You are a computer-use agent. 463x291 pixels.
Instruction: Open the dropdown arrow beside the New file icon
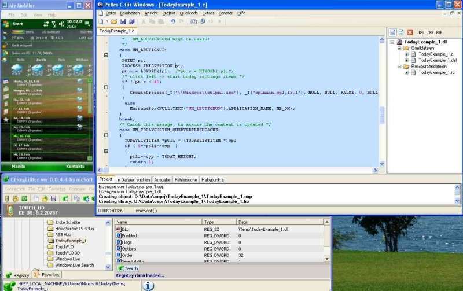pos(107,21)
